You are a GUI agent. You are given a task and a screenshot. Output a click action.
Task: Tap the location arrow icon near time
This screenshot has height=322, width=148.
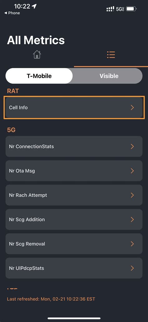34,6
